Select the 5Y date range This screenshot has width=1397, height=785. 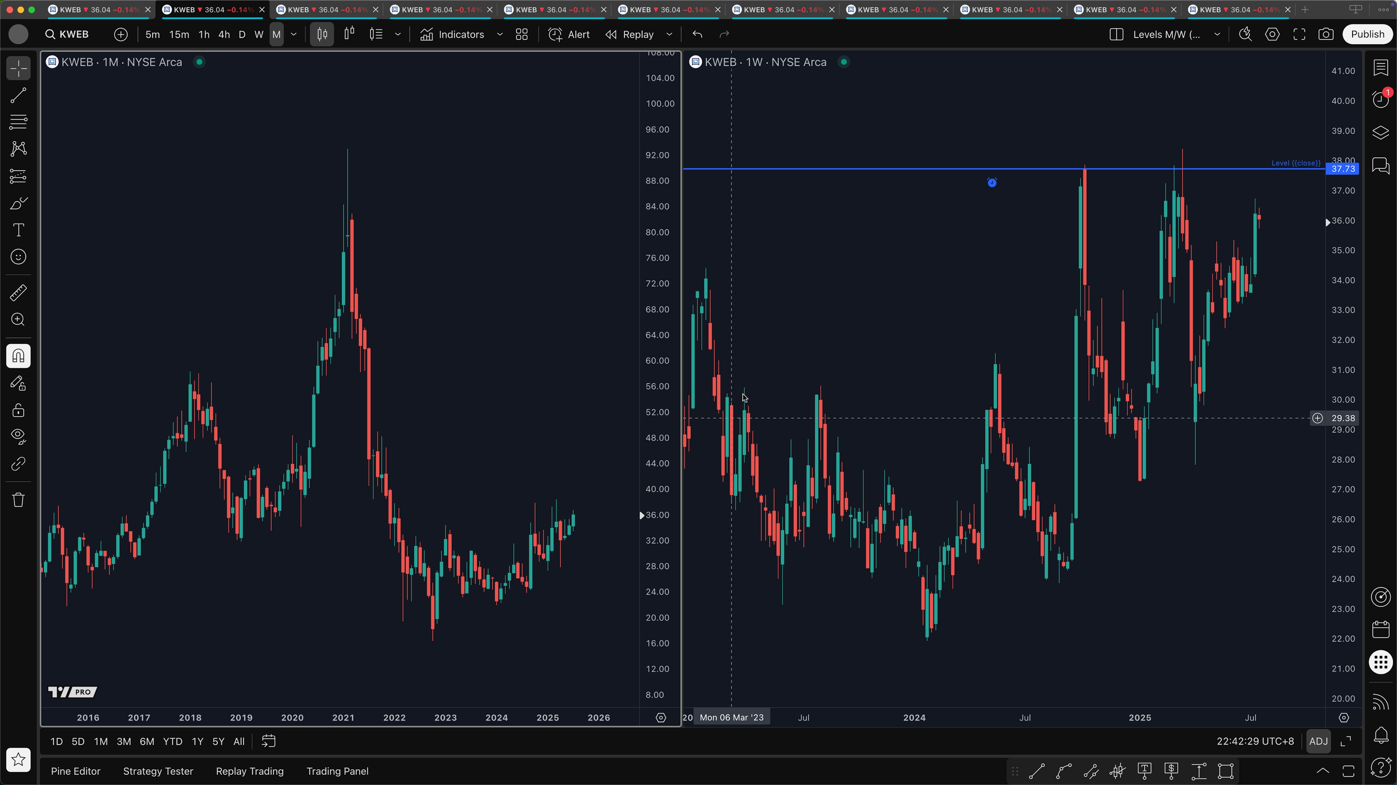click(218, 742)
